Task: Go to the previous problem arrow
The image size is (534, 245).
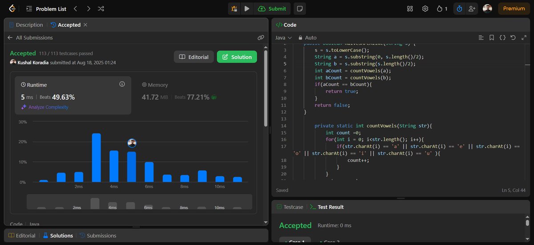Action: point(75,8)
